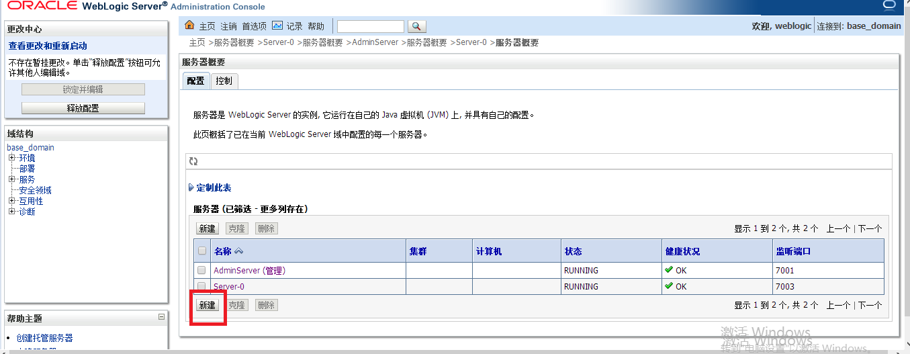Viewport: 910px width, 354px height.
Task: Click RUNNING status in AdminServer row
Action: click(581, 270)
